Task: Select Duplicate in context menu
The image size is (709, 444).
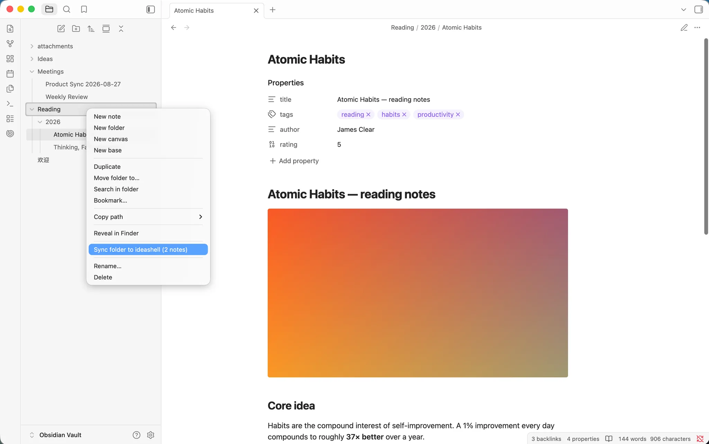Action: pyautogui.click(x=148, y=167)
